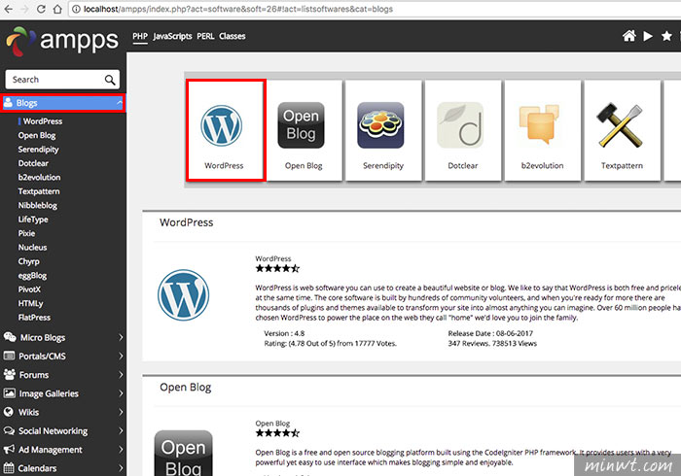Click large WordPress logo in description panel
Viewport: 681px width, 476px height.
[183, 295]
